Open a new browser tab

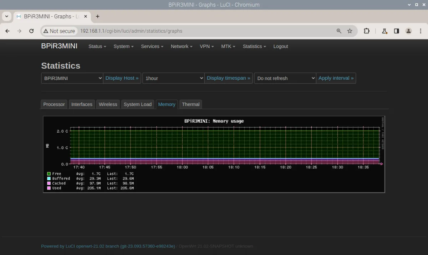(x=98, y=16)
